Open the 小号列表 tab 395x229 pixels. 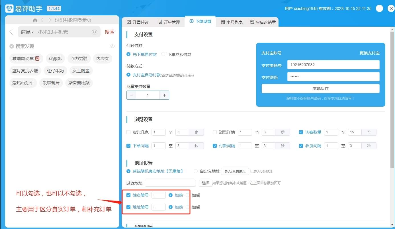click(x=232, y=22)
